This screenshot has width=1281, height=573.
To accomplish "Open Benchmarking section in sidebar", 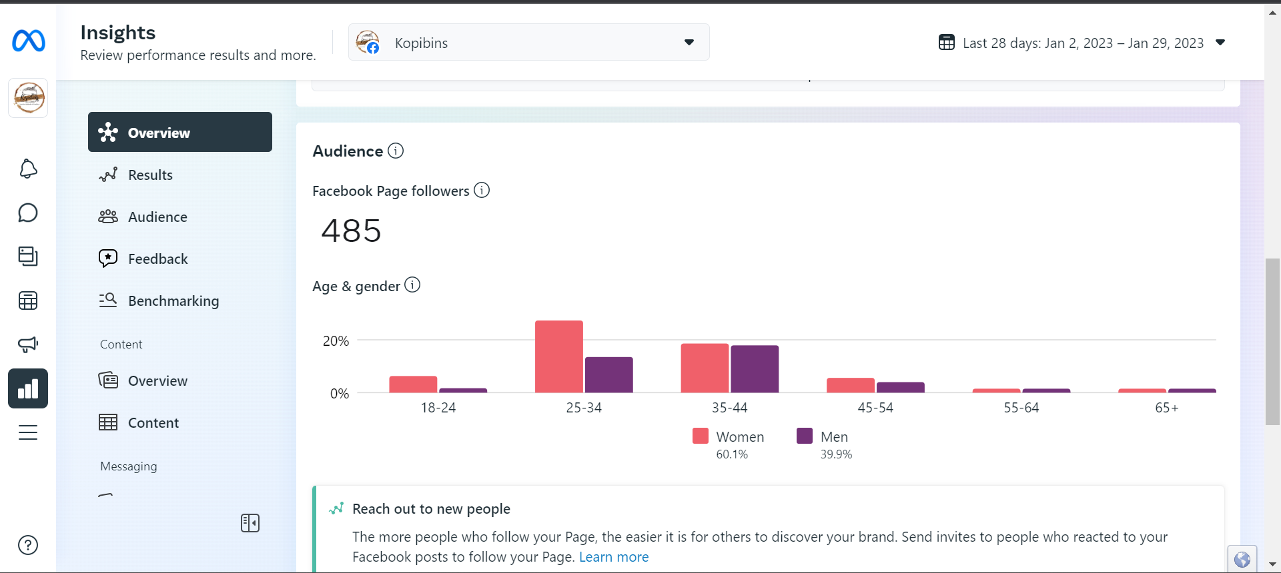I will click(x=173, y=301).
